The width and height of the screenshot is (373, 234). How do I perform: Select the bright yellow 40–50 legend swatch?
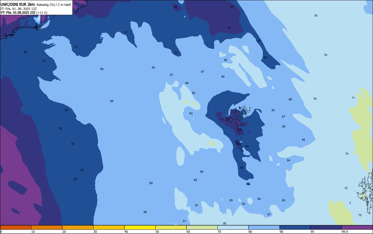tap(140, 227)
